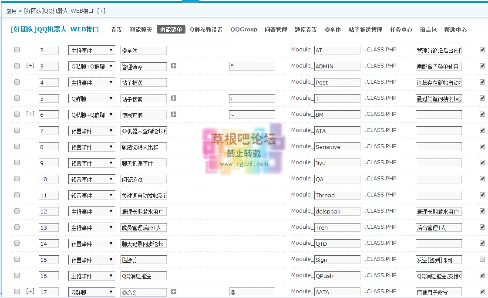Click the plus icon beside 便民查询
Screen dimensions: 488x298
point(174,114)
